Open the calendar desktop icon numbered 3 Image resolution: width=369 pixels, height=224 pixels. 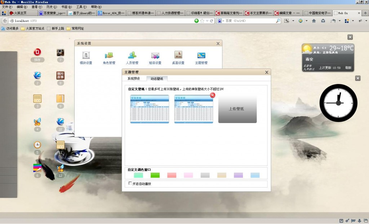pyautogui.click(x=37, y=98)
